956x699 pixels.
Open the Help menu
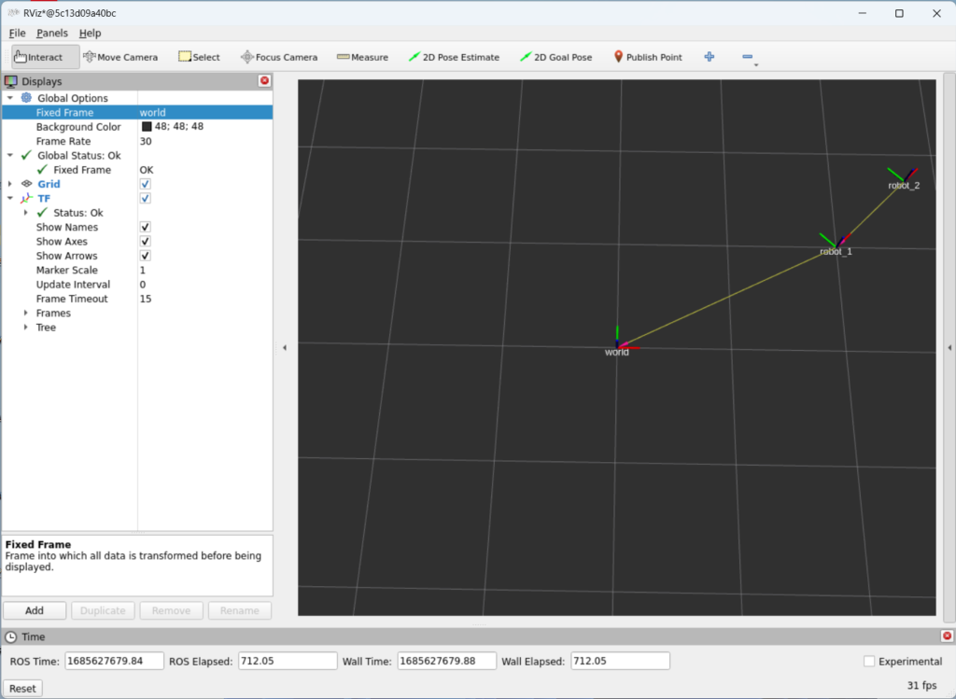tap(91, 33)
